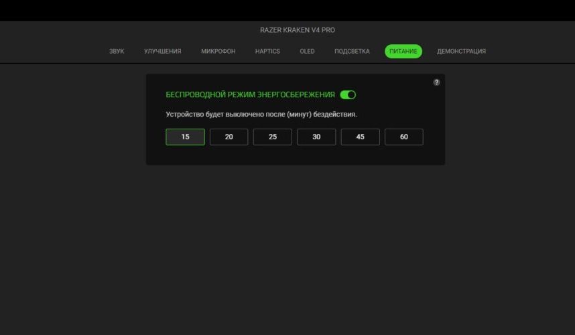Go to the HAPTICS tab

[x=267, y=52]
